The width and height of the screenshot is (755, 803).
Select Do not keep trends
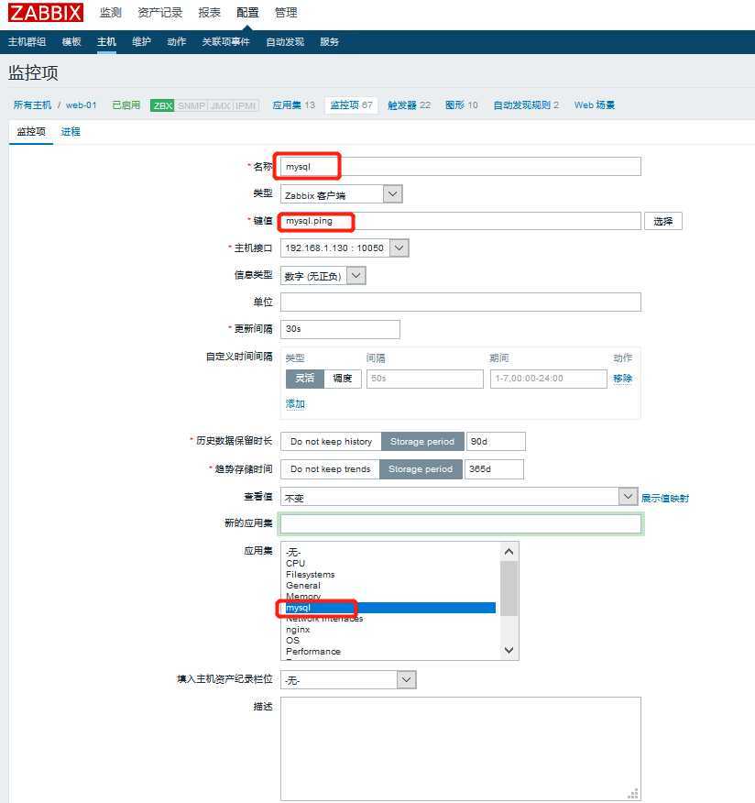click(x=330, y=469)
